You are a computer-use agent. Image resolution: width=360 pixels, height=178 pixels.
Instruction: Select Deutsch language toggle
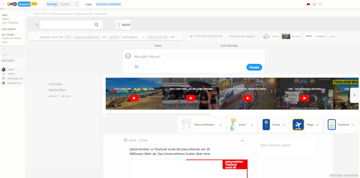tap(115, 37)
